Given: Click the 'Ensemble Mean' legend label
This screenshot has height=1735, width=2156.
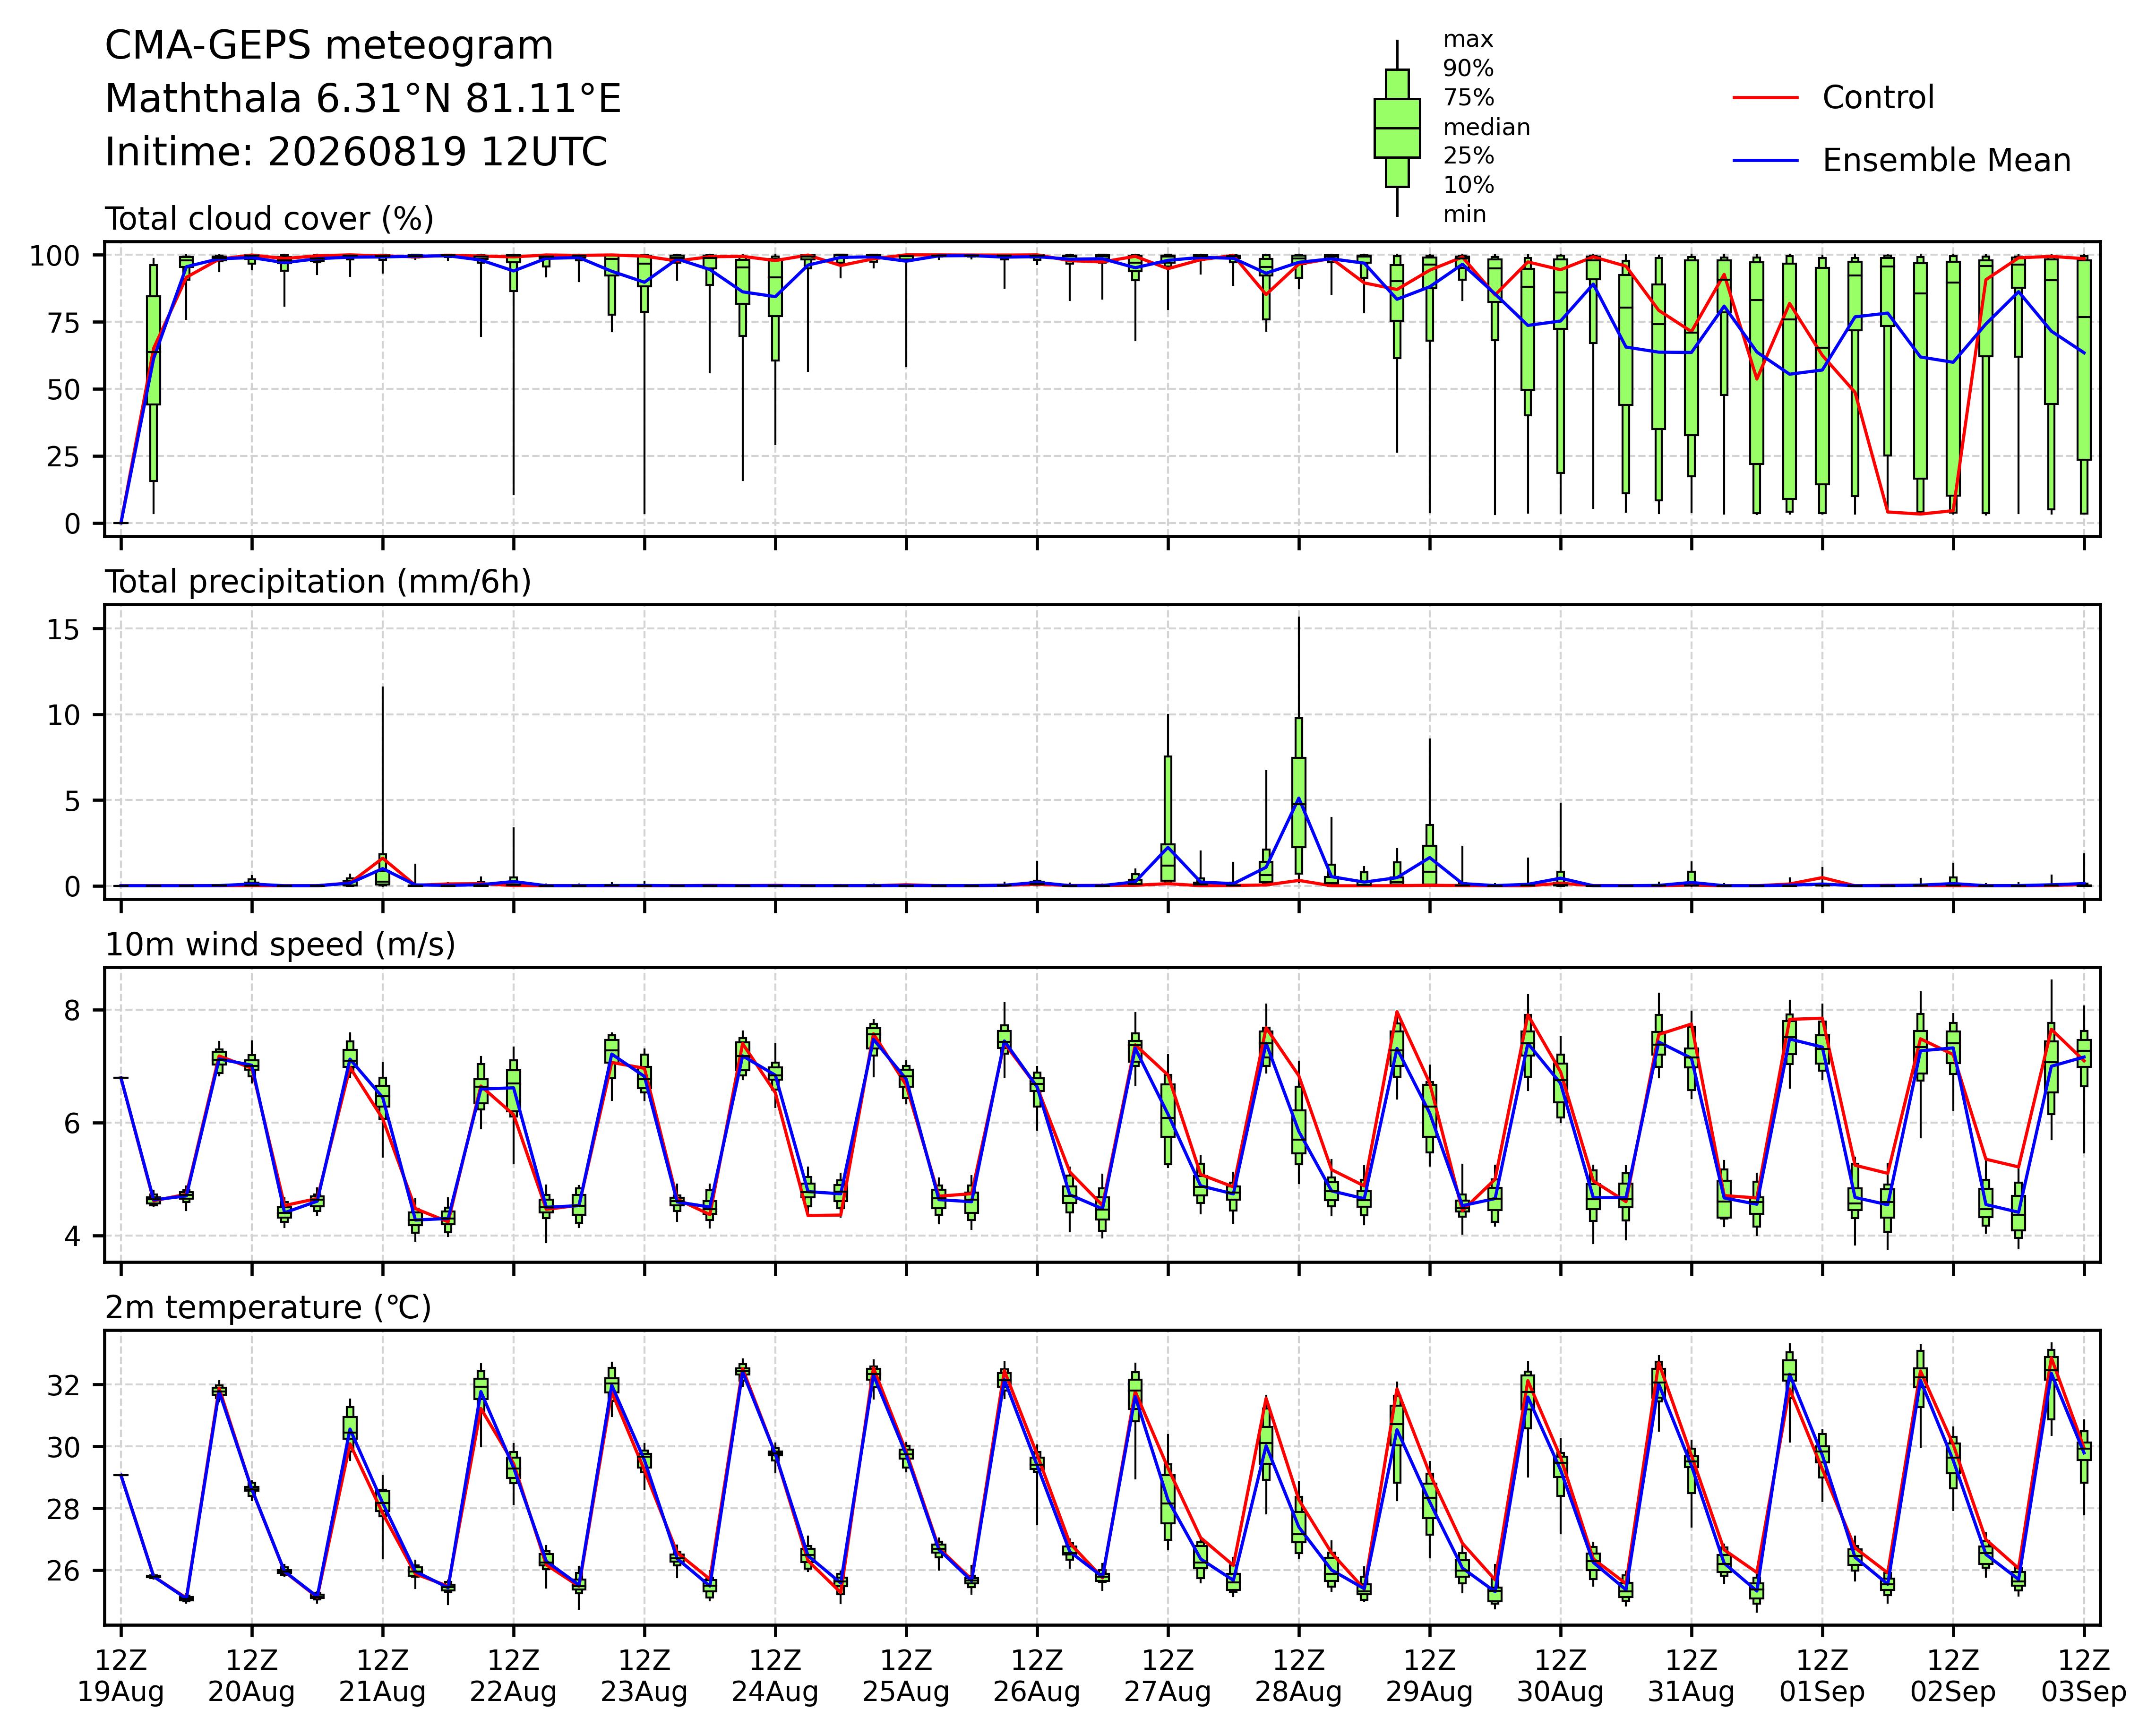Looking at the screenshot, I should point(1946,161).
